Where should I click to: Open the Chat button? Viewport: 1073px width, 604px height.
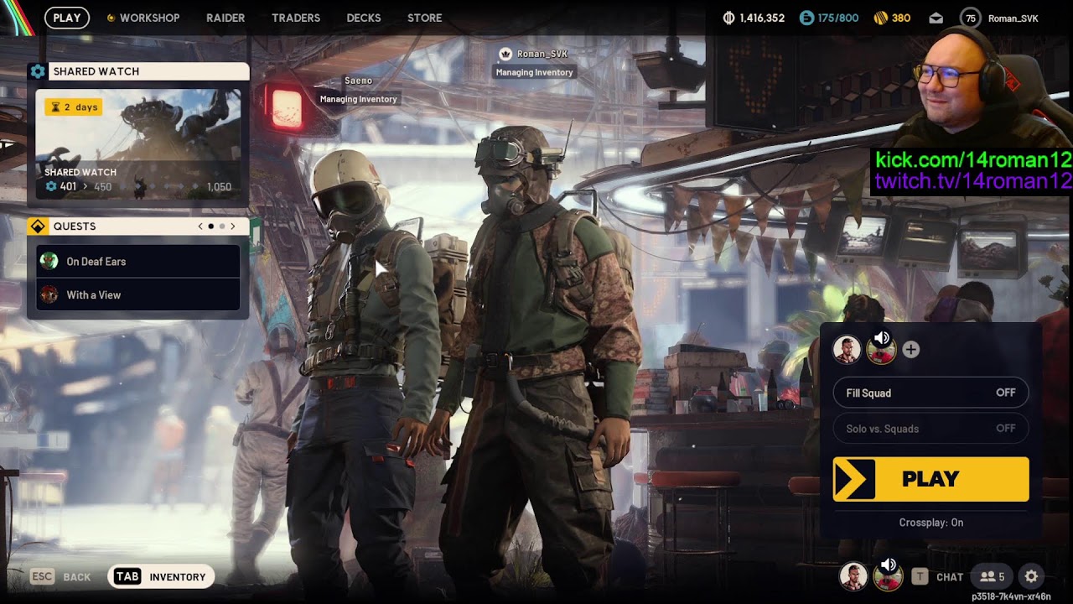[938, 576]
